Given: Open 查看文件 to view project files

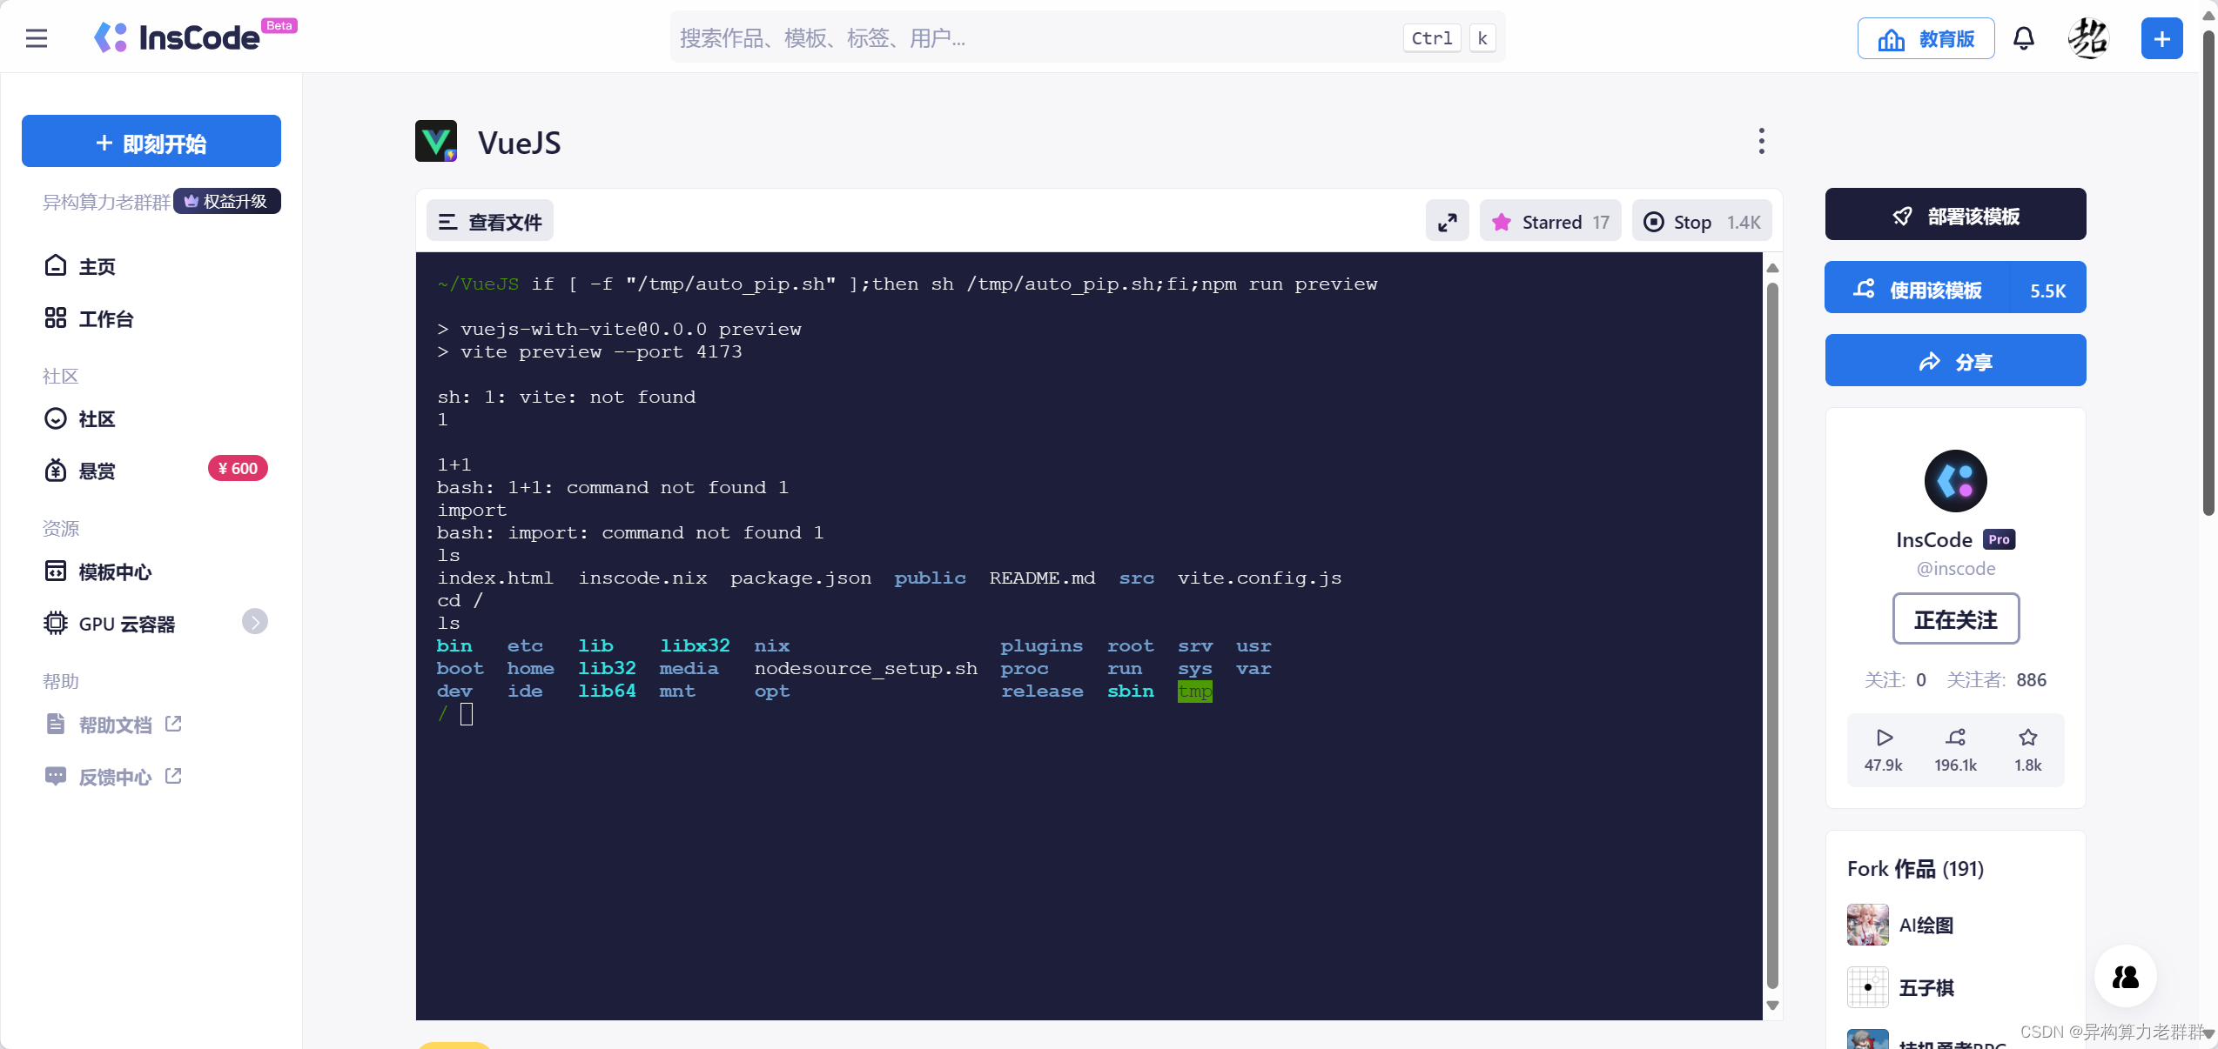Looking at the screenshot, I should coord(489,221).
